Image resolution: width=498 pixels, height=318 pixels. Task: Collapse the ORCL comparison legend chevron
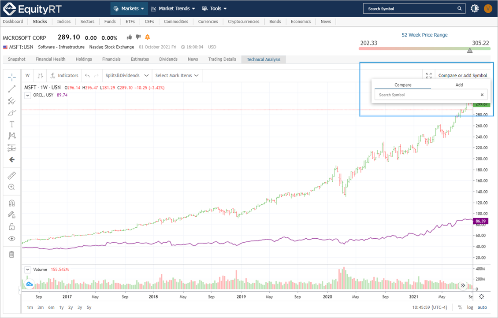(x=28, y=95)
